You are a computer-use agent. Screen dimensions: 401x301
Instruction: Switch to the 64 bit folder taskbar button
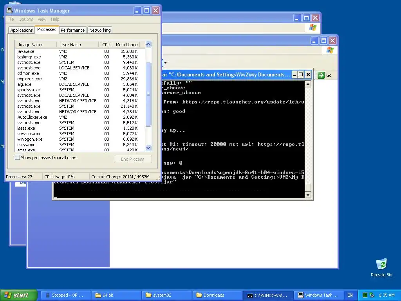coord(116,295)
